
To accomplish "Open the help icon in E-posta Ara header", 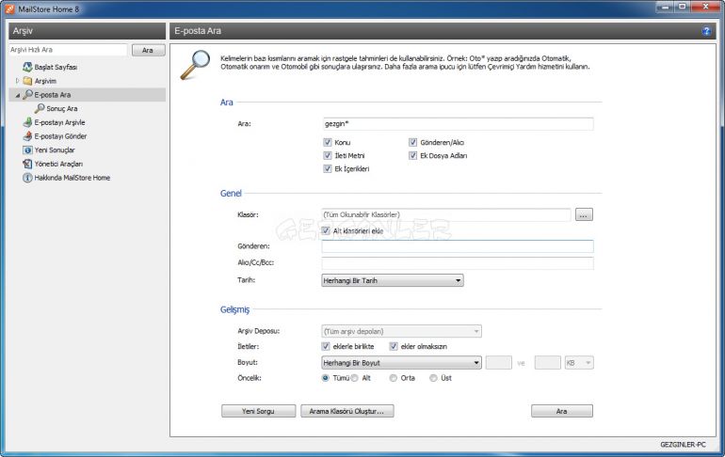I will [706, 31].
